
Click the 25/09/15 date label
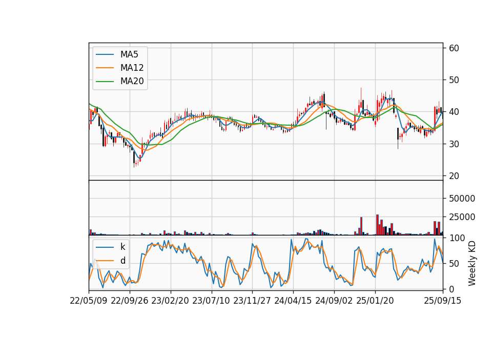point(442,301)
